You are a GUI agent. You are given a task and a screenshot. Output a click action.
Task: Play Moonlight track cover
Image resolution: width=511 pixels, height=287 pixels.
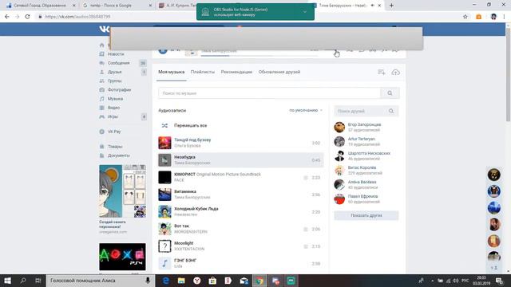tap(164, 246)
